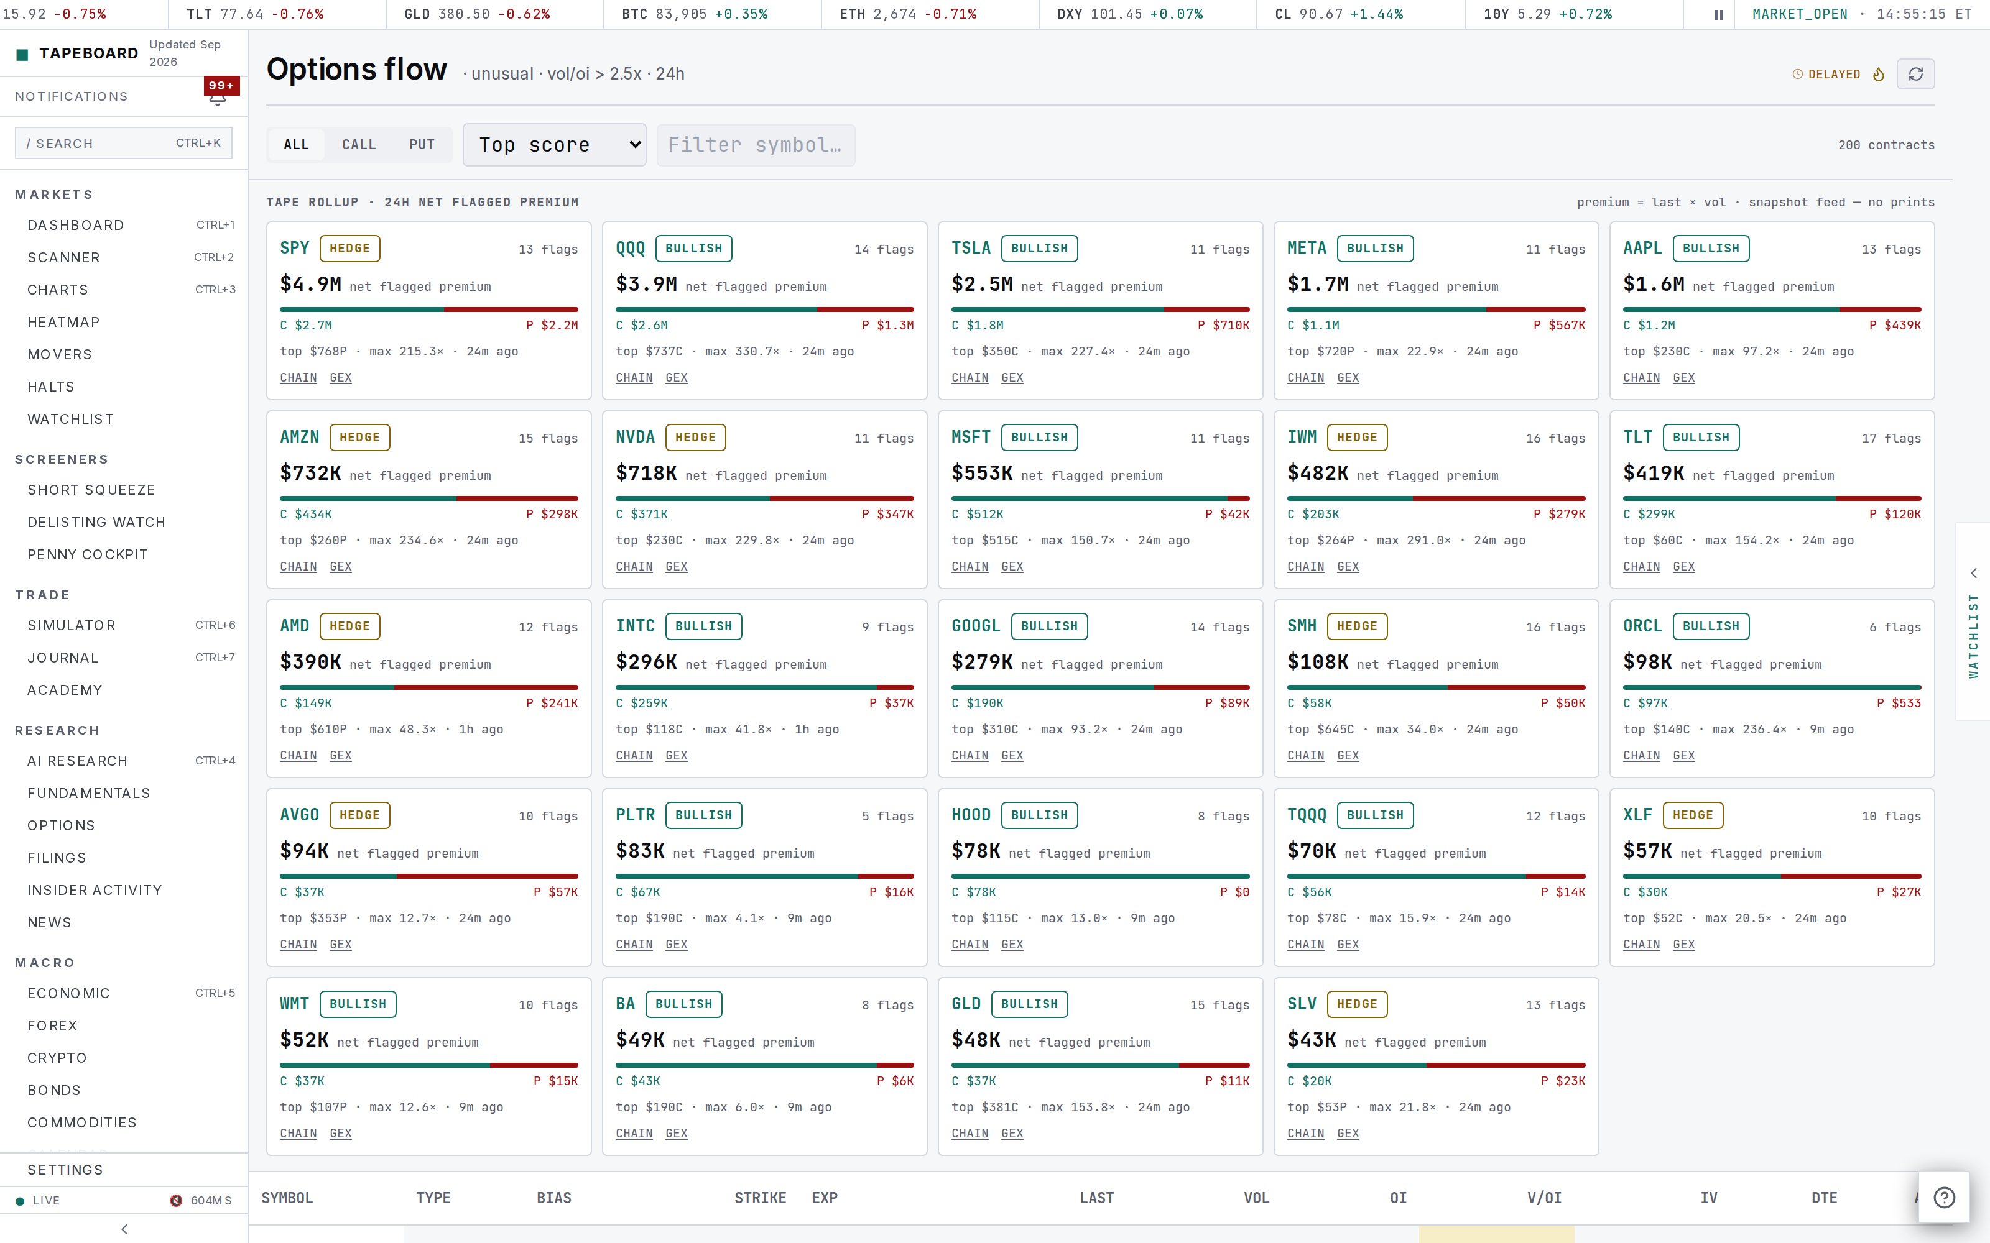This screenshot has width=1990, height=1243.
Task: Pause the ticker tape
Action: [x=1718, y=14]
